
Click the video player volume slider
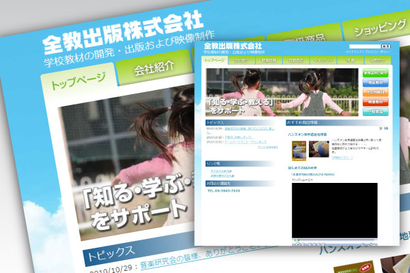371,244
